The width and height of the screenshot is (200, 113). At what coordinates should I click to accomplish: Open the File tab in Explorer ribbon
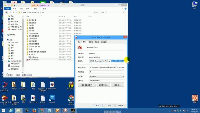(8, 8)
